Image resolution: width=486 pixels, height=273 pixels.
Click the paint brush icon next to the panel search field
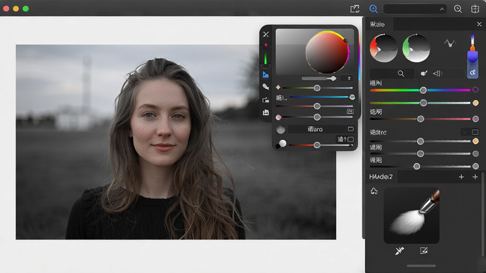tap(424, 73)
